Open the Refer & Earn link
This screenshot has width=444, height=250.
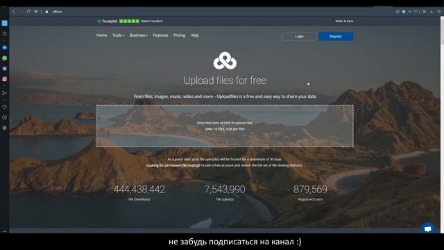[344, 21]
